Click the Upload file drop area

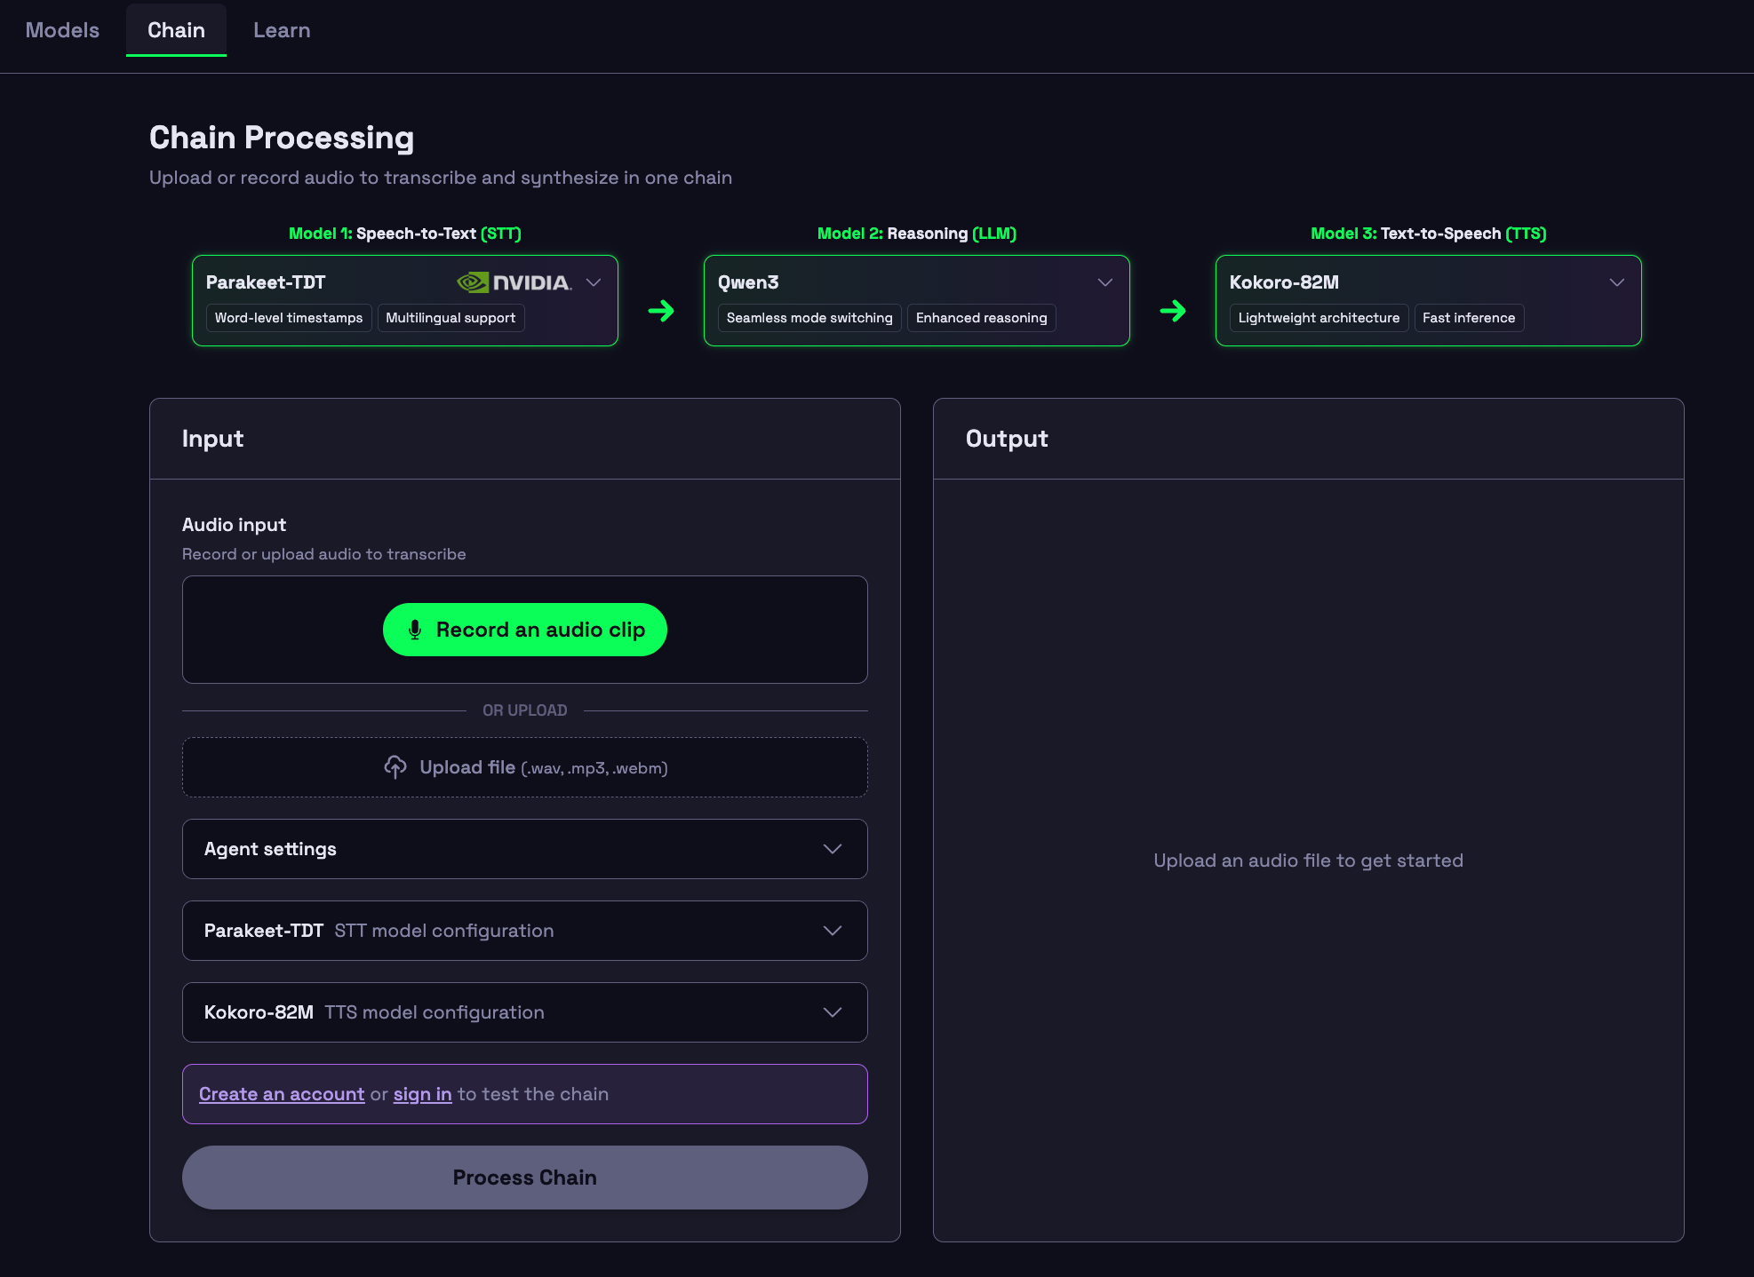[x=524, y=767]
